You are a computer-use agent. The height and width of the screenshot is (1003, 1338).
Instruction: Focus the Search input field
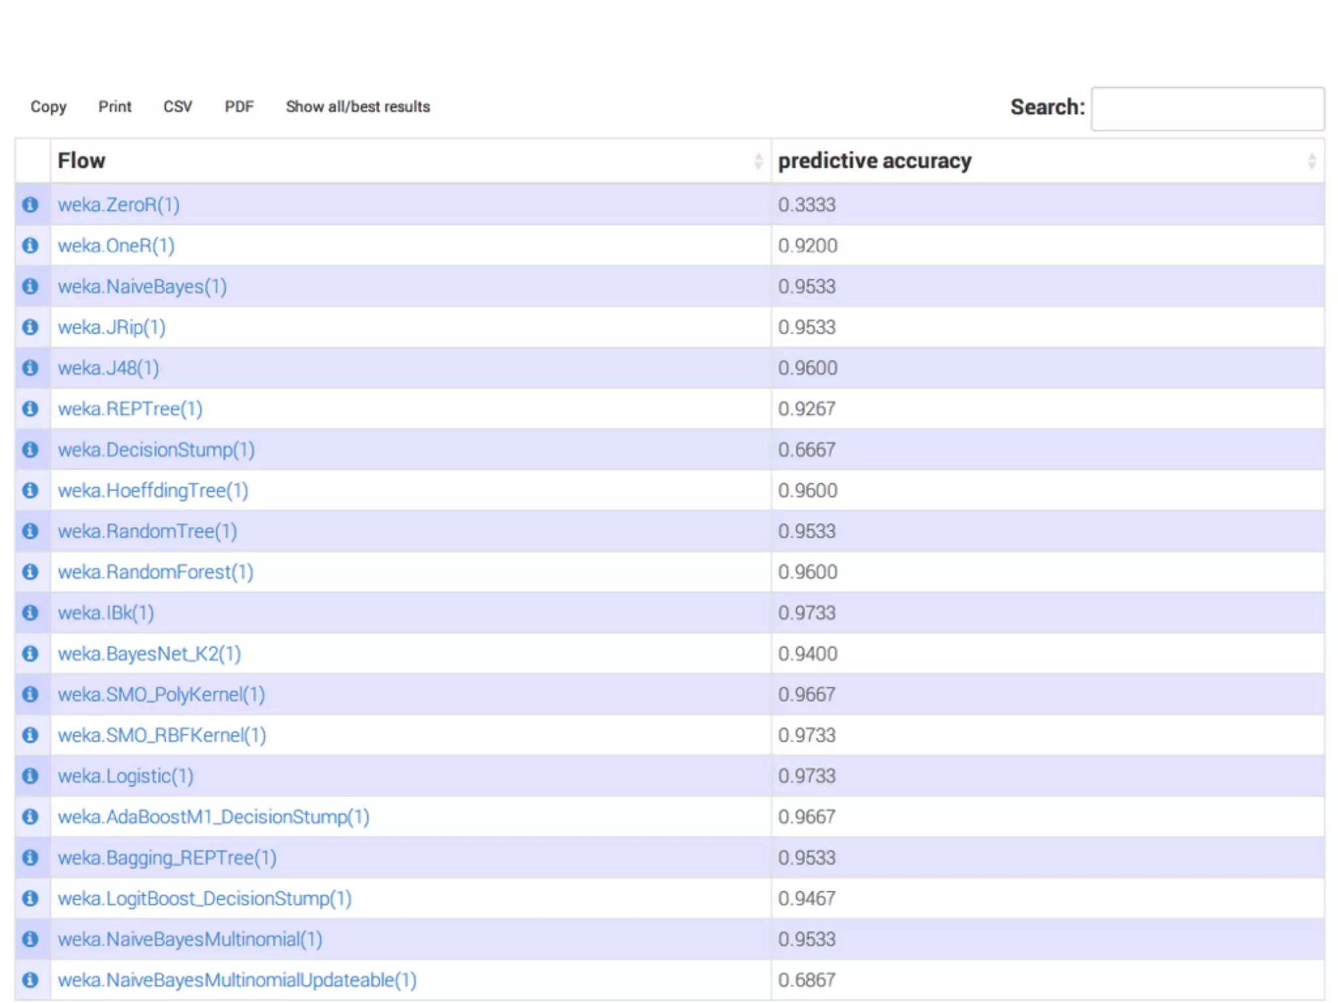pyautogui.click(x=1207, y=108)
